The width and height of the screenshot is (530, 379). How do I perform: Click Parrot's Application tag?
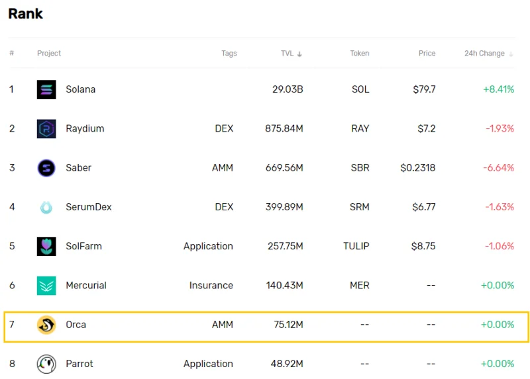pyautogui.click(x=208, y=364)
